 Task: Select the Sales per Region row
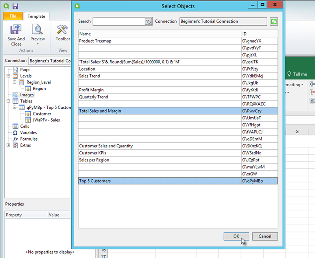tap(160, 160)
